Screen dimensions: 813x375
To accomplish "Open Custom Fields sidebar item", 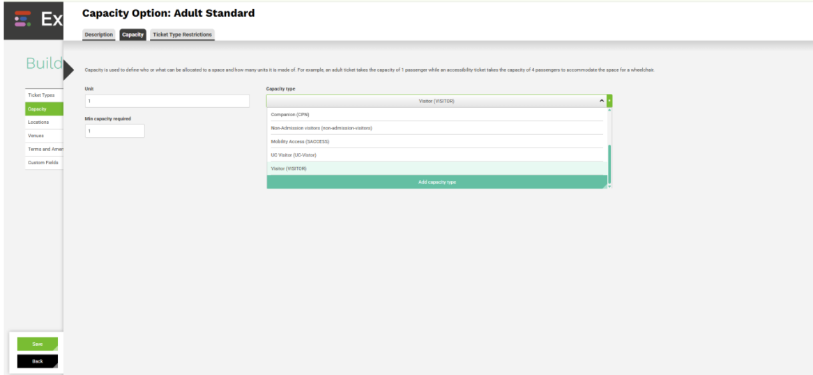I will (44, 162).
